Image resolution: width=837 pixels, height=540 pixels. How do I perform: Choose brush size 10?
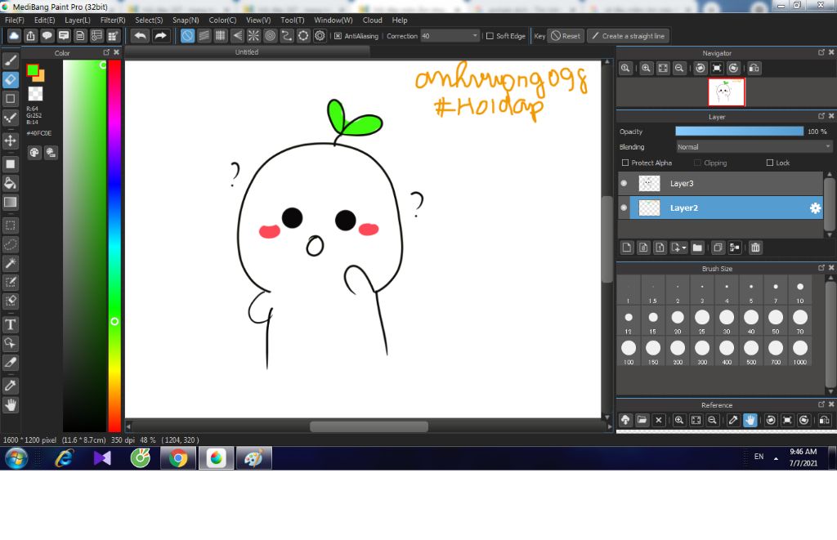click(800, 292)
